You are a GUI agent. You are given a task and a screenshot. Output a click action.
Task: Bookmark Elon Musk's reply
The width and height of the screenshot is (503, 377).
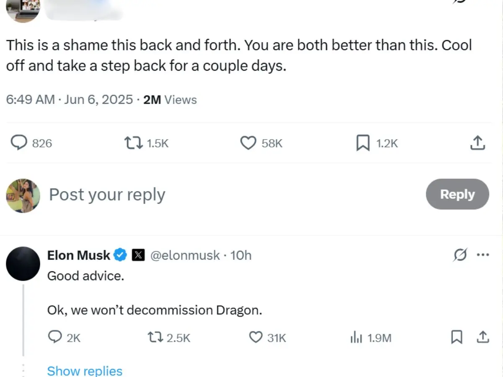456,338
